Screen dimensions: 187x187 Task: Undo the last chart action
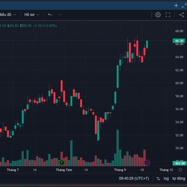pos(50,15)
